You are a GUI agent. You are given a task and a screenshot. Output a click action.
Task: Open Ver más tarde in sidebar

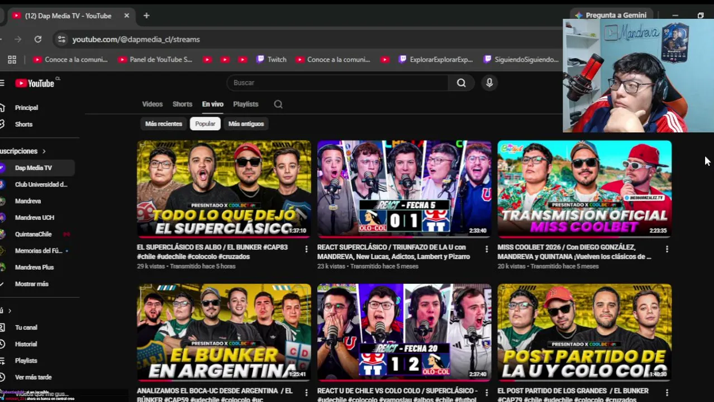[33, 377]
